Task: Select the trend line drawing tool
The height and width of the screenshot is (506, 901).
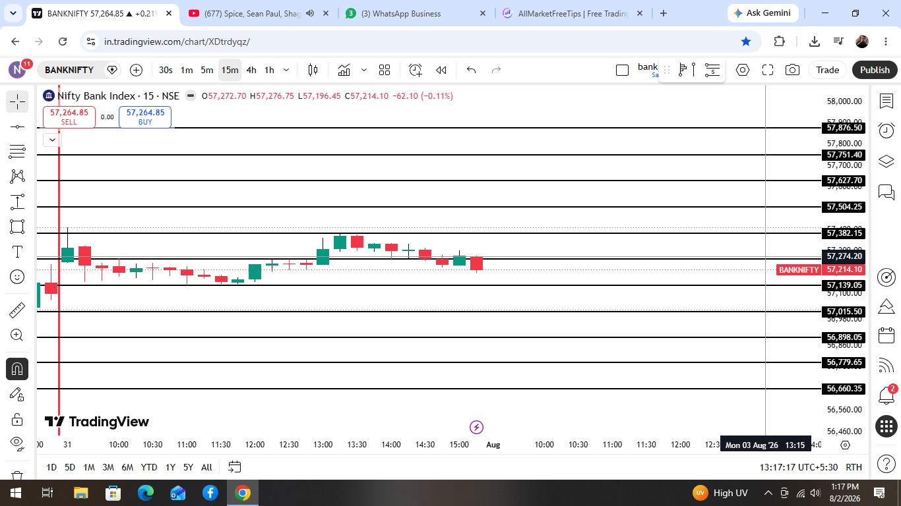Action: pyautogui.click(x=17, y=126)
